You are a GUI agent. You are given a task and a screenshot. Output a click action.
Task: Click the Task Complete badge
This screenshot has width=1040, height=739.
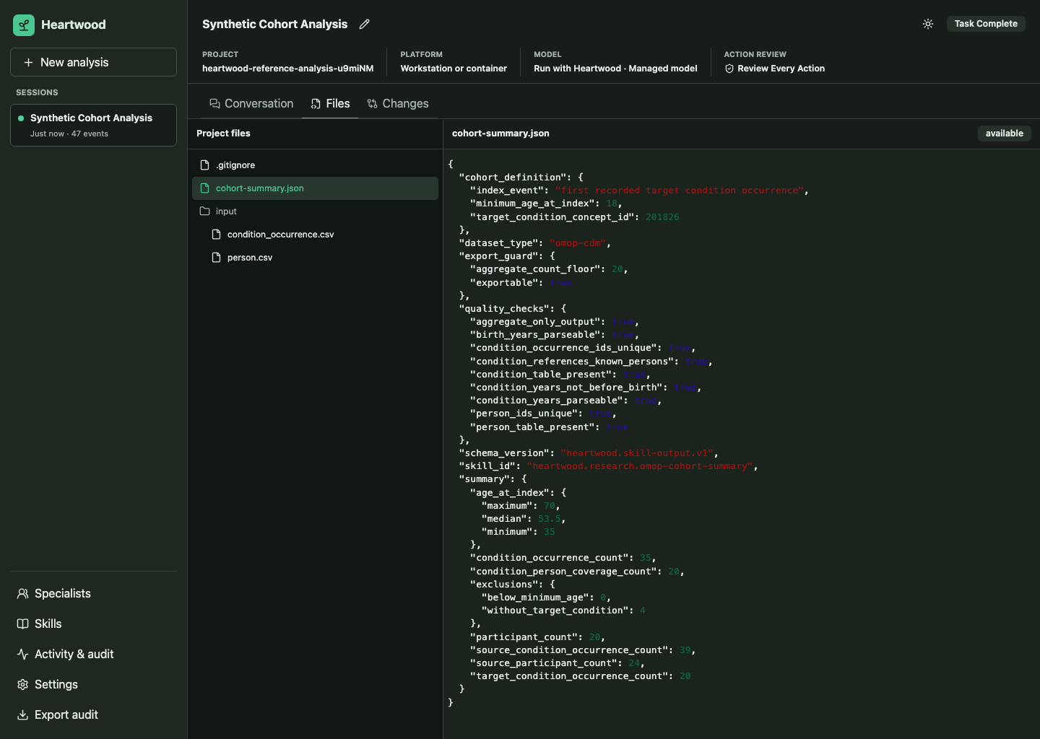point(986,24)
